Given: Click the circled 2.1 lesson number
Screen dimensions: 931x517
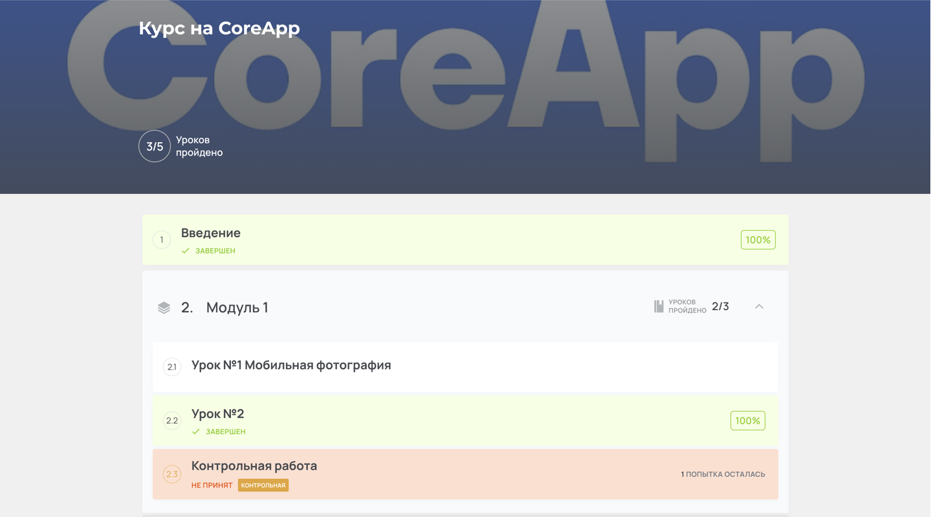Looking at the screenshot, I should tap(172, 367).
